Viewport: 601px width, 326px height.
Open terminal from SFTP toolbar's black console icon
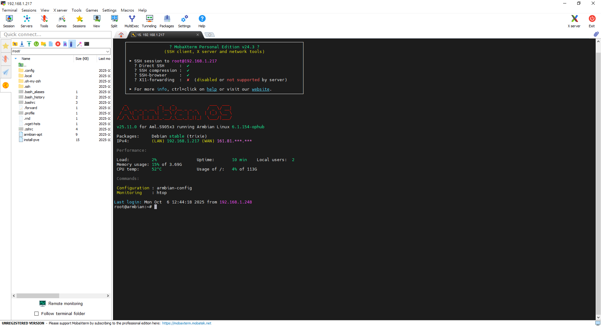(x=87, y=44)
